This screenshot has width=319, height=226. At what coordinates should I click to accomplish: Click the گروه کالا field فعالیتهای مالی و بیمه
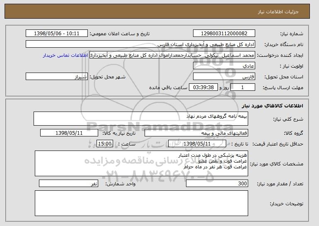pos(196,133)
